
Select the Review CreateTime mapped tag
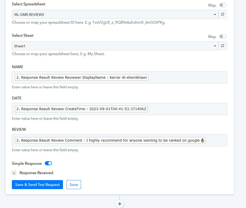(81, 109)
